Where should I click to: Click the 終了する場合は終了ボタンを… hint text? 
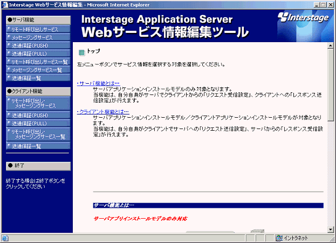click(36, 184)
